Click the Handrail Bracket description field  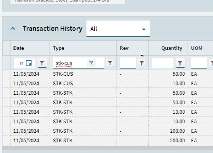point(68,2)
